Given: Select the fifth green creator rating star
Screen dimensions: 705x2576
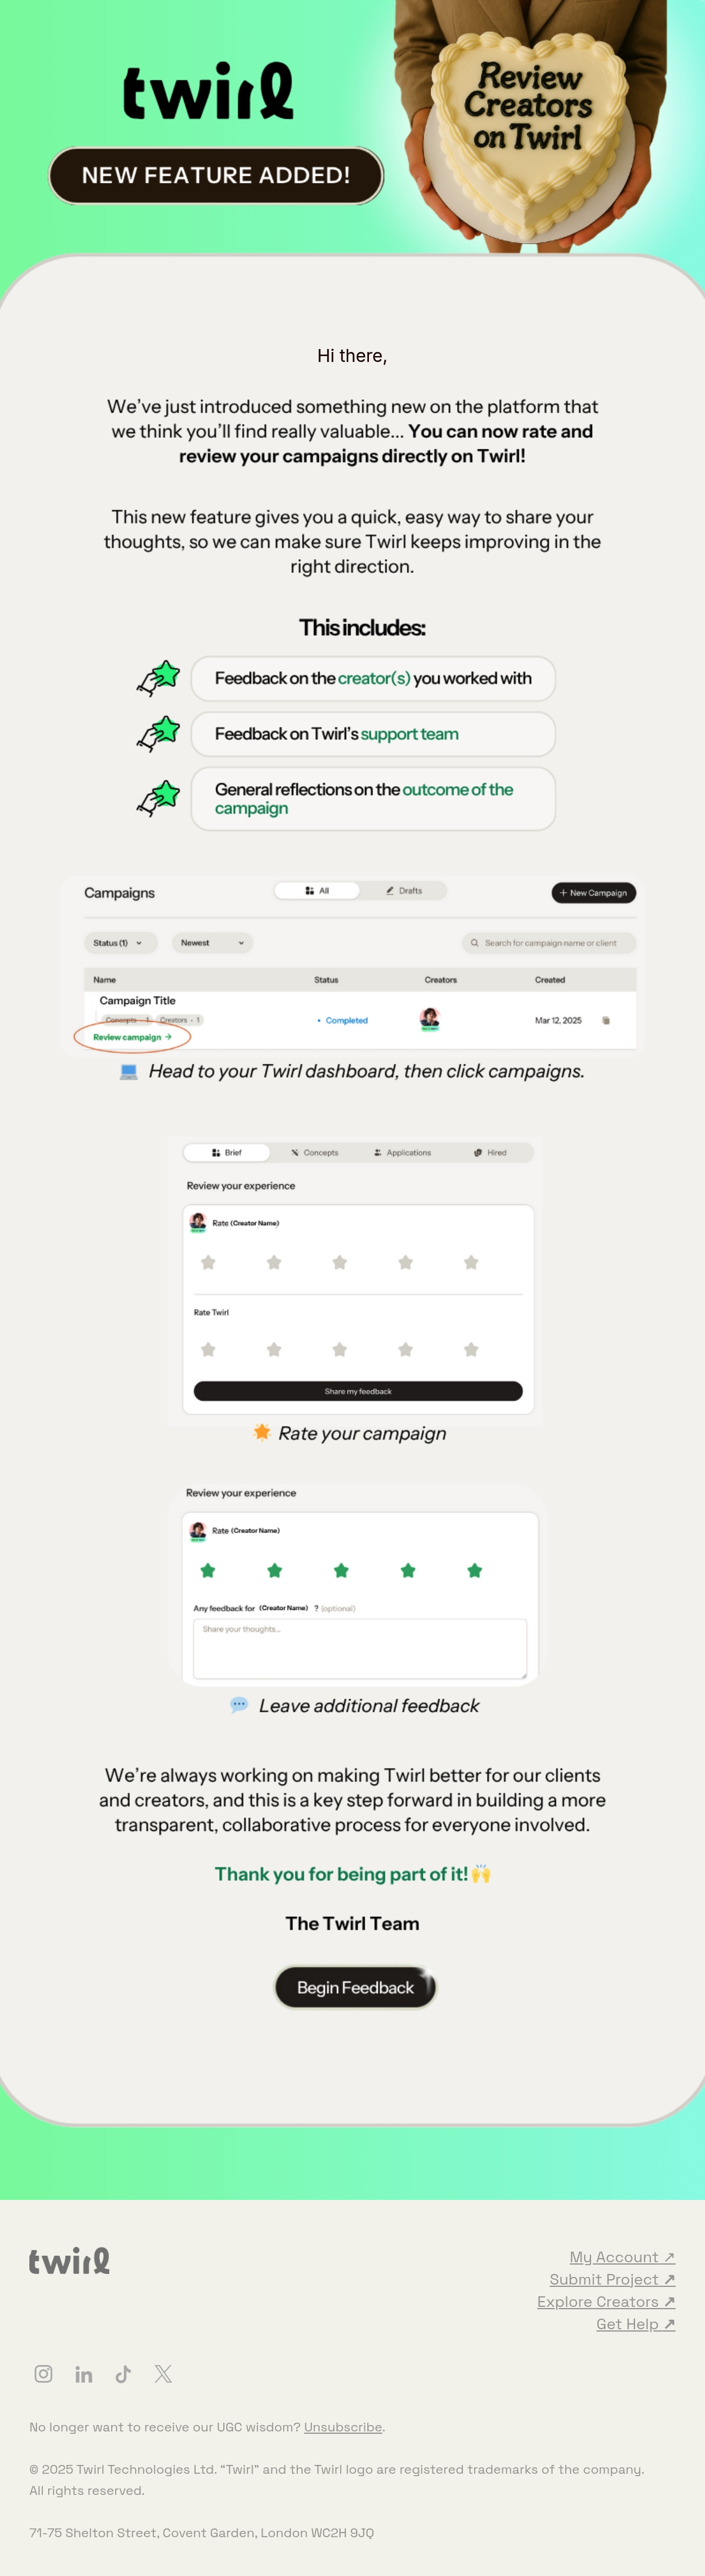Looking at the screenshot, I should [474, 1570].
